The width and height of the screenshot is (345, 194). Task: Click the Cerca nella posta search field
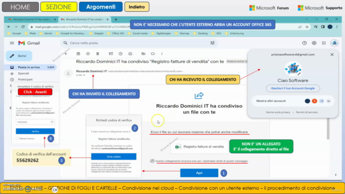(139, 43)
